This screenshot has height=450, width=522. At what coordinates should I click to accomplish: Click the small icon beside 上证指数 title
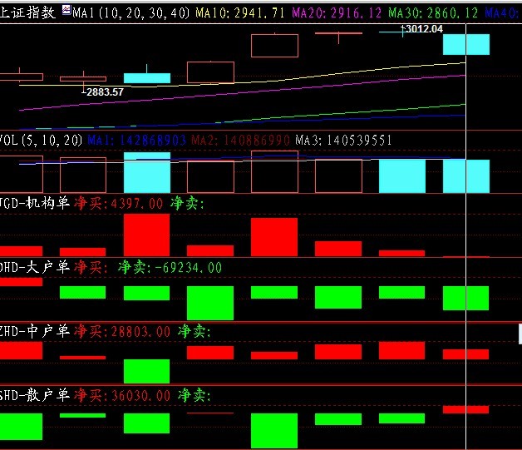(66, 12)
